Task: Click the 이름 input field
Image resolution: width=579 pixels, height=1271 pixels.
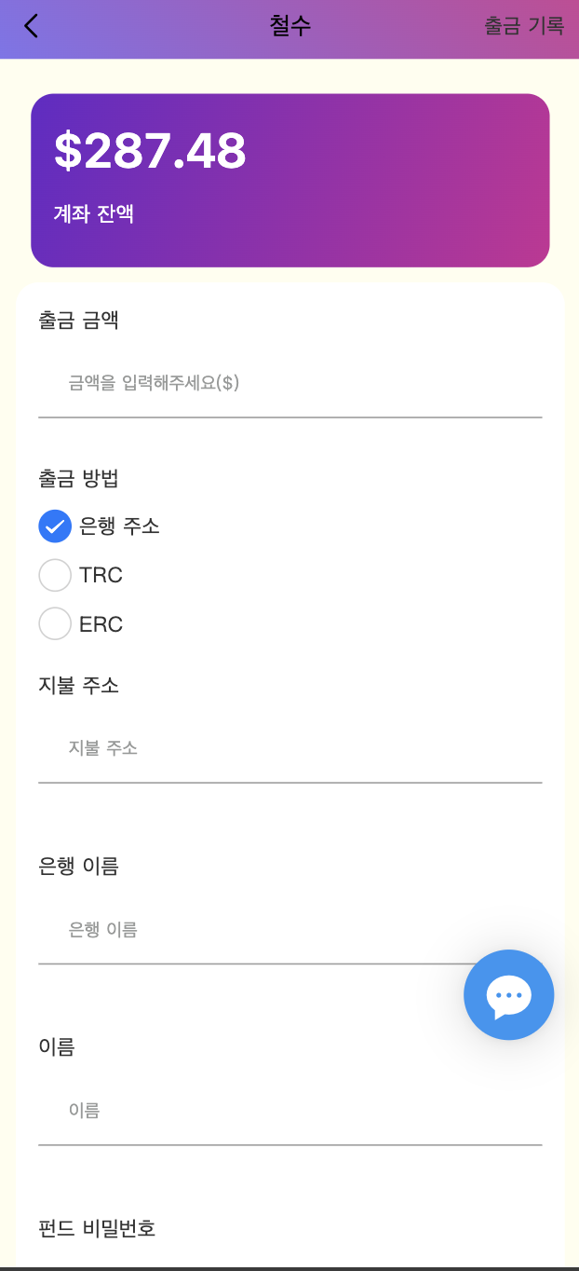Action: (x=289, y=1111)
